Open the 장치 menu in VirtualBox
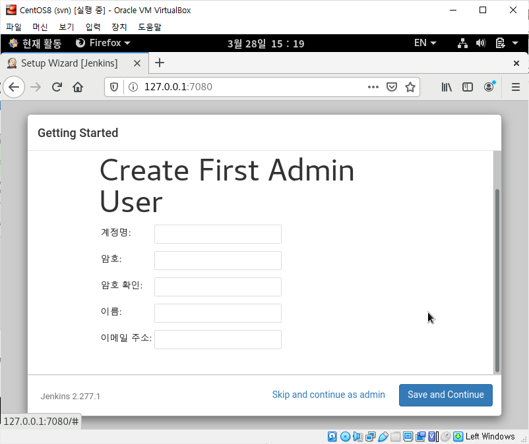This screenshot has width=529, height=444. click(119, 27)
